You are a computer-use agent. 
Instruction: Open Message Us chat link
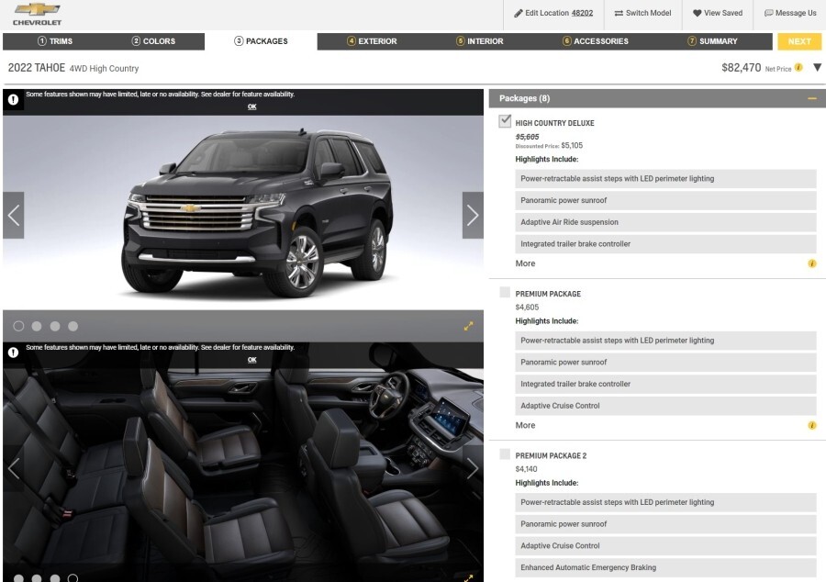(790, 13)
